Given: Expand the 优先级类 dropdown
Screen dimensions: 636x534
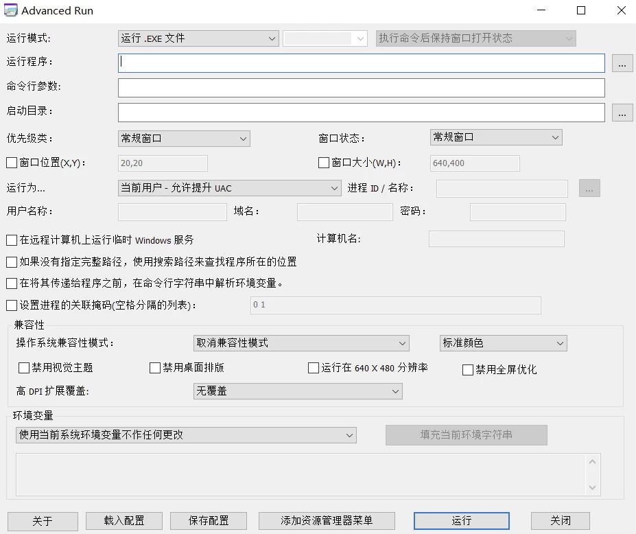Looking at the screenshot, I should coord(184,139).
